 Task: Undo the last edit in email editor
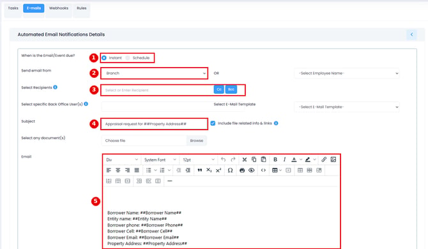coord(224,160)
